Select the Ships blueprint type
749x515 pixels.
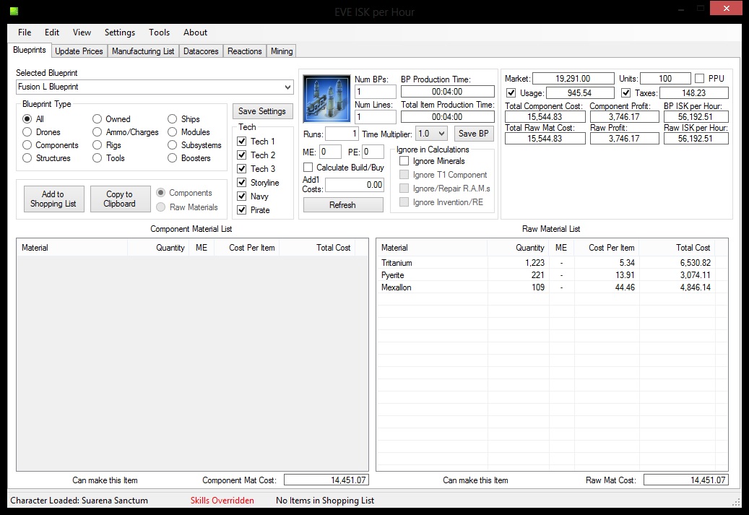[x=172, y=119]
